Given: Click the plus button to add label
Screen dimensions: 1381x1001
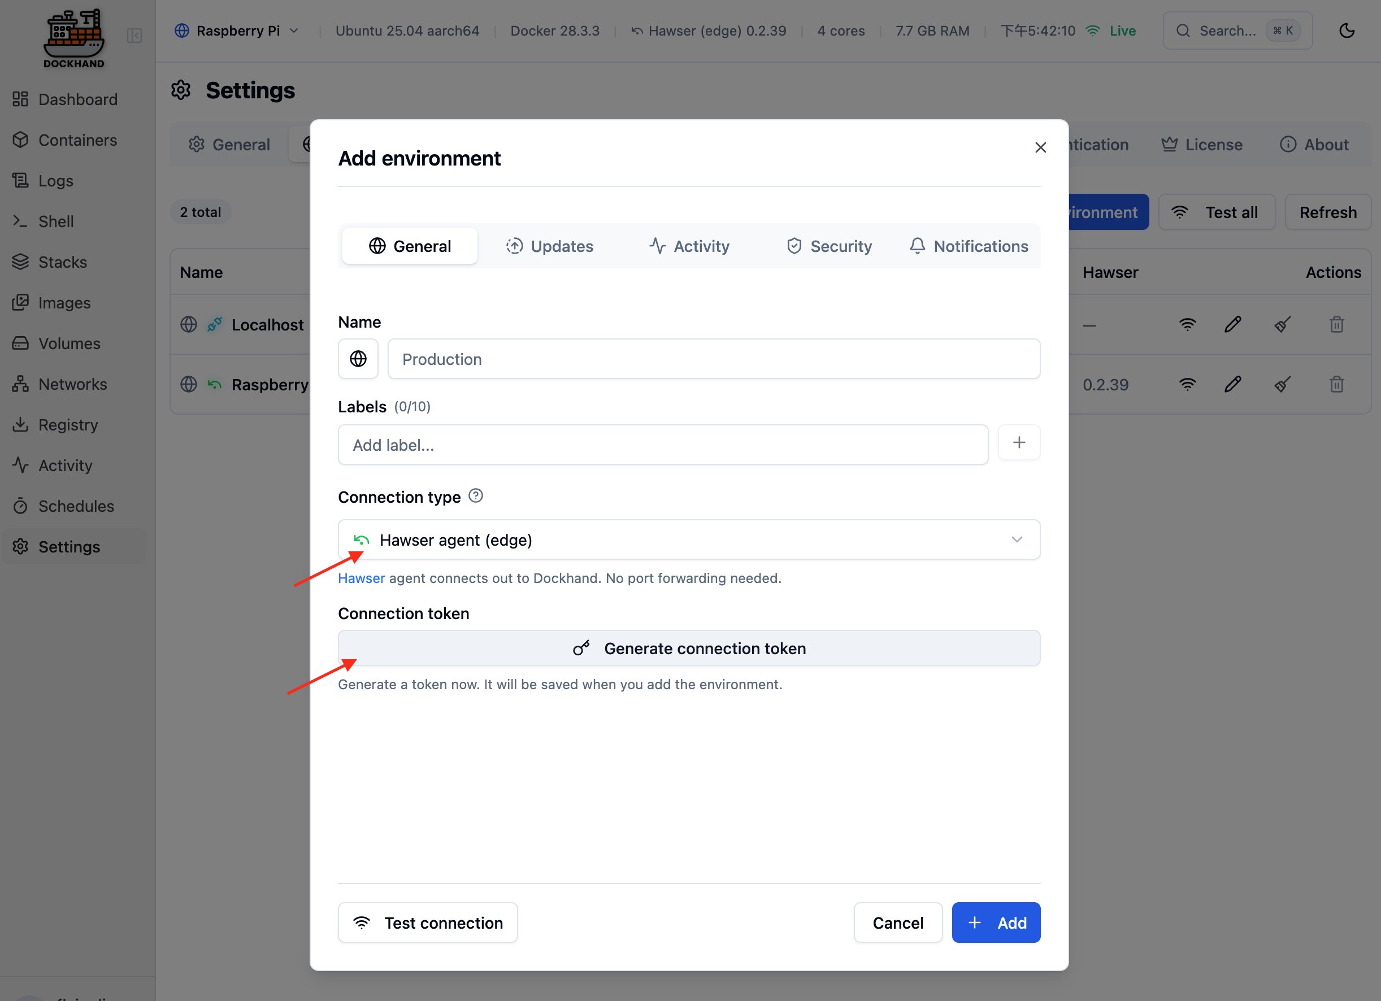Looking at the screenshot, I should point(1019,443).
